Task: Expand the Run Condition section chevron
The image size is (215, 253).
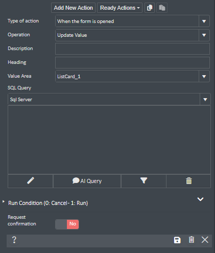Action: point(200,199)
